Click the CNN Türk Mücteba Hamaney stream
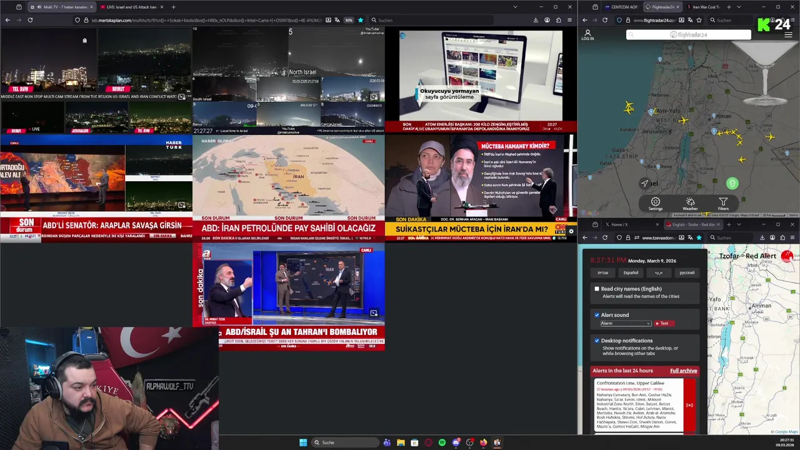This screenshot has height=450, width=800. 481,188
